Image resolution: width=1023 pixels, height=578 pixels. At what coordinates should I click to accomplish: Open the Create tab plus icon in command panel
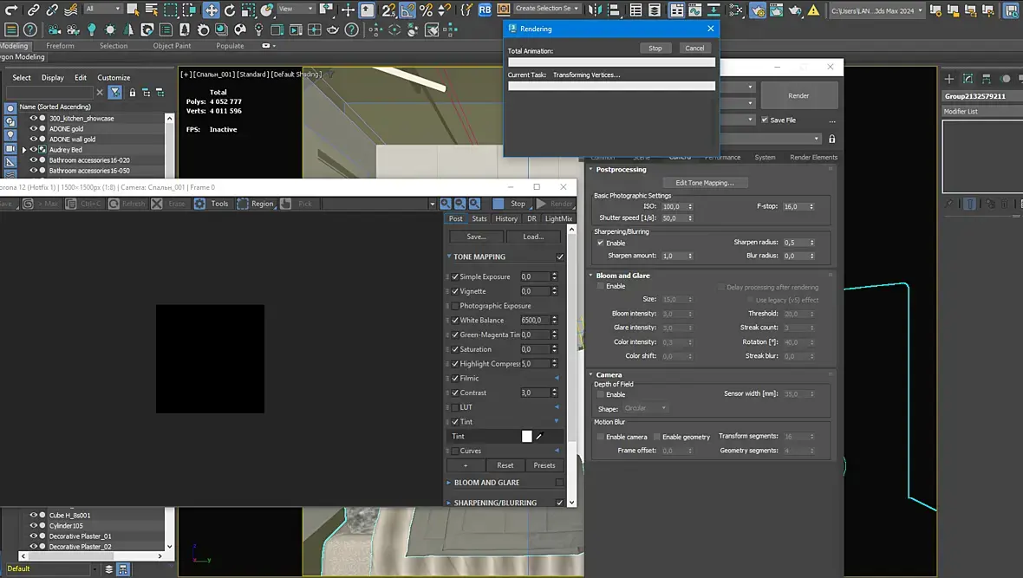click(949, 79)
